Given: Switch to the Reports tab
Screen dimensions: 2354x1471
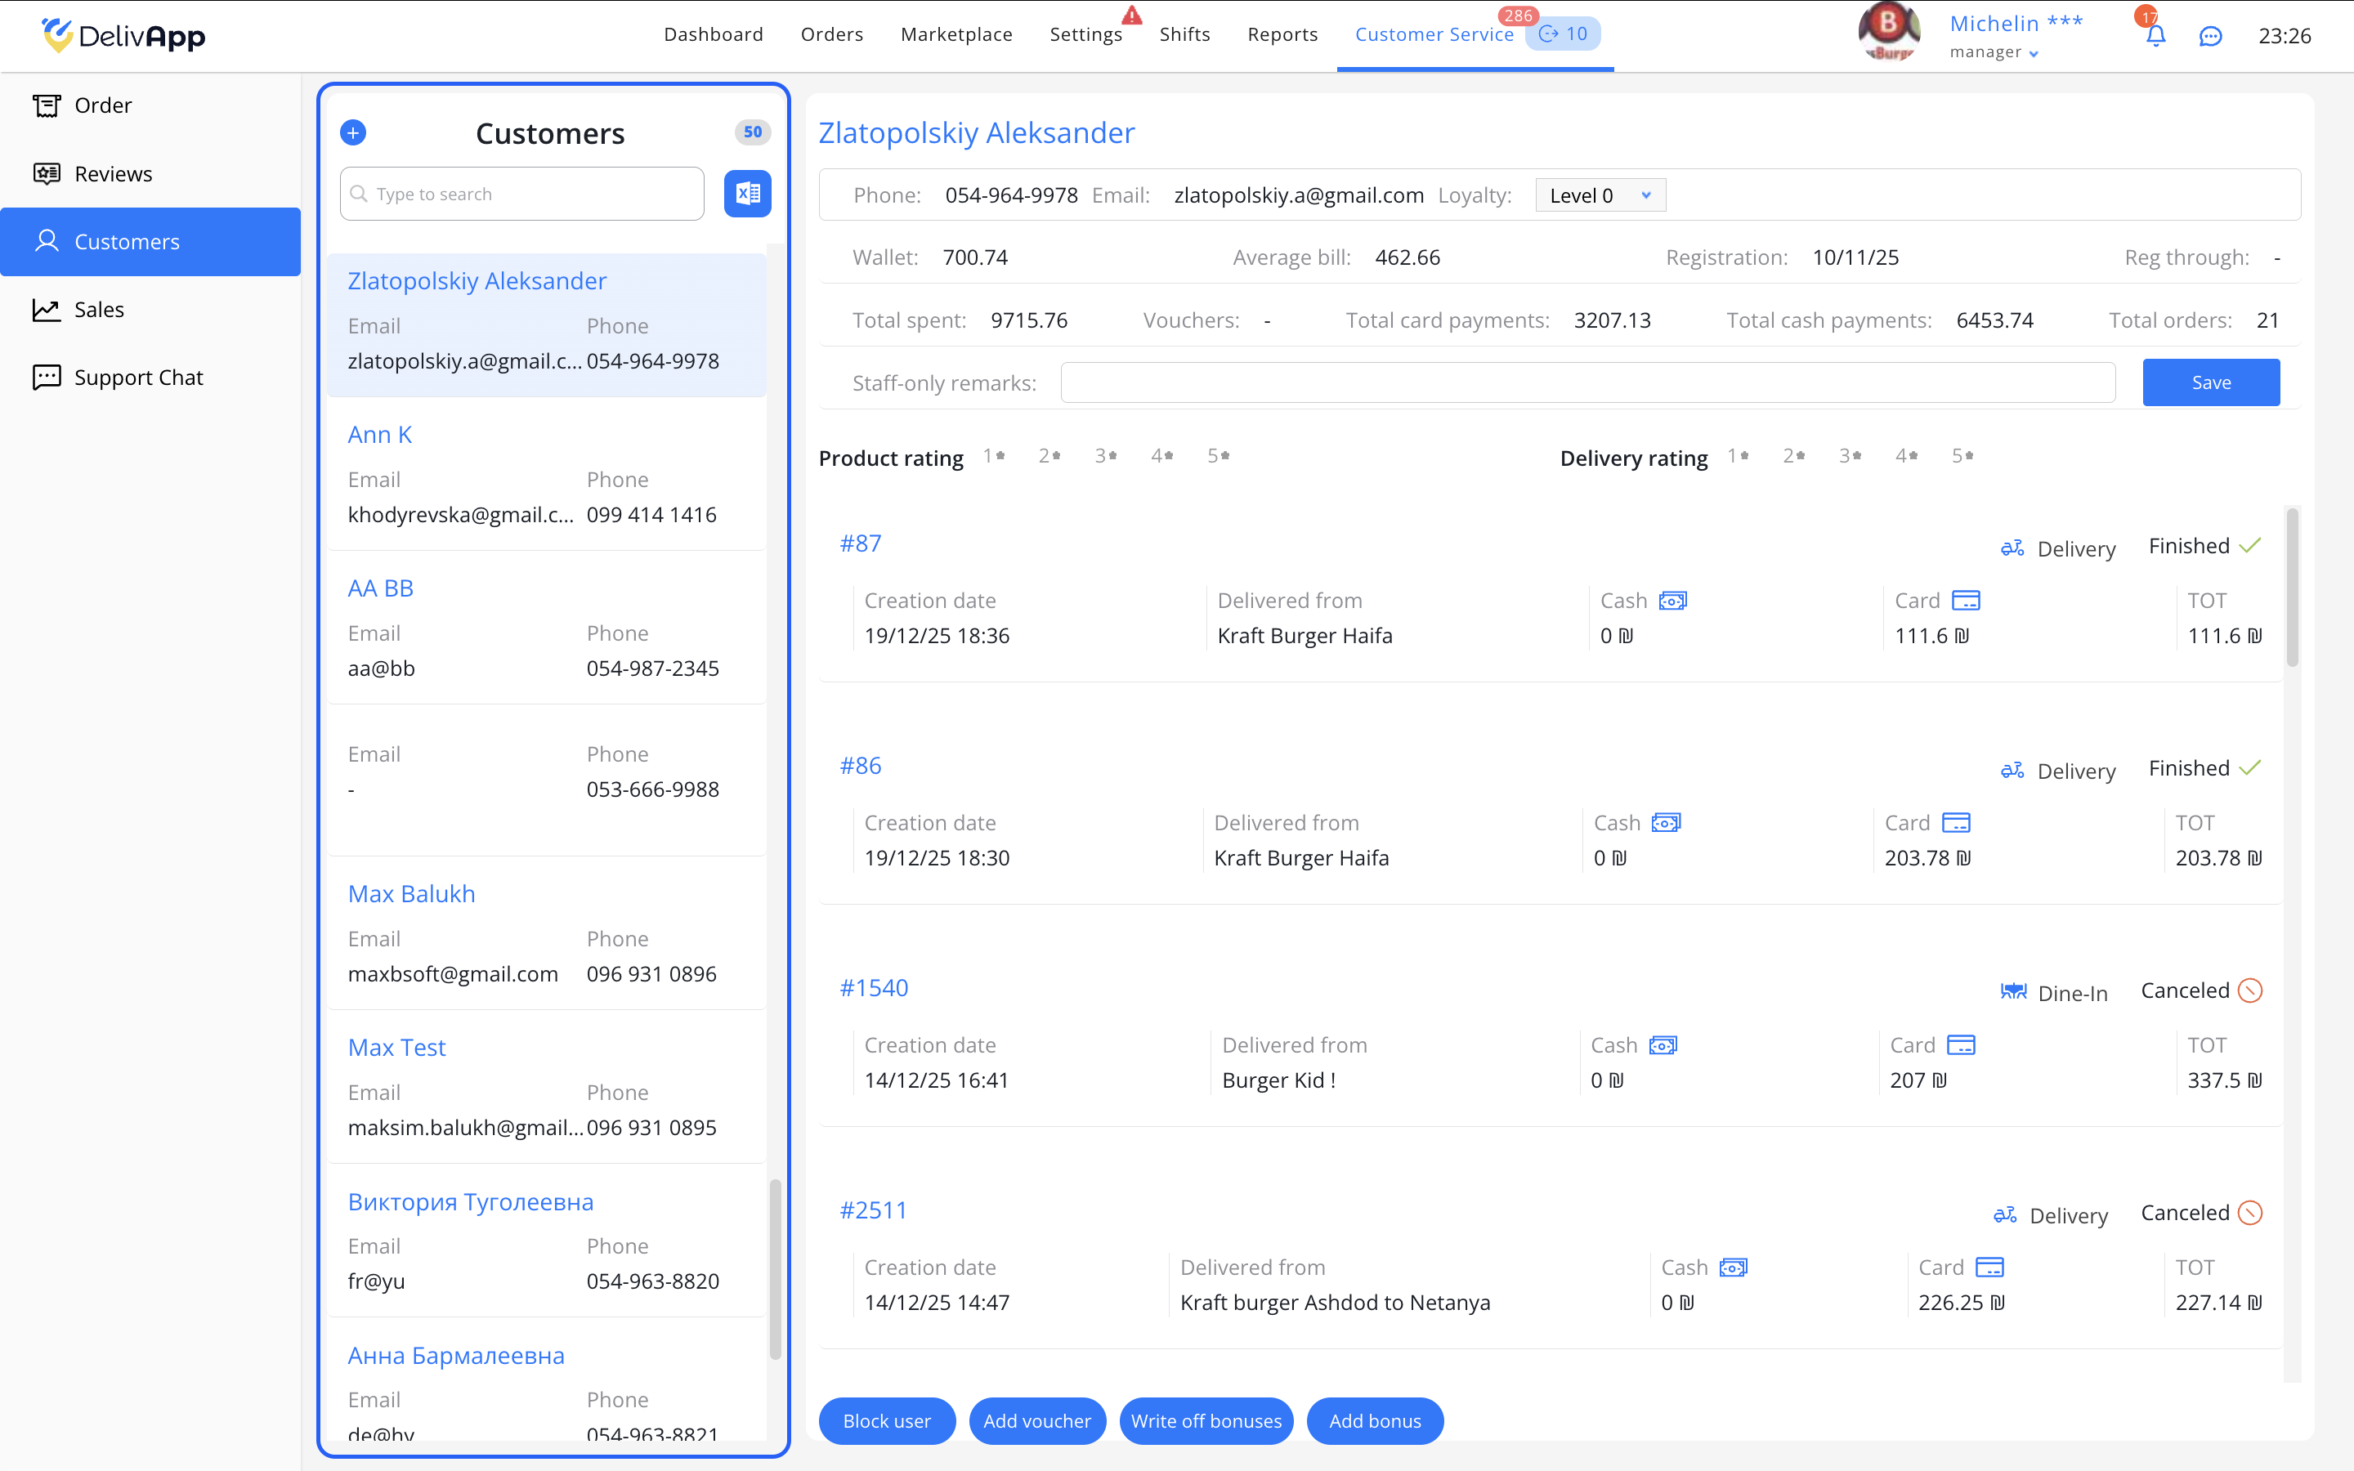Looking at the screenshot, I should tap(1282, 35).
